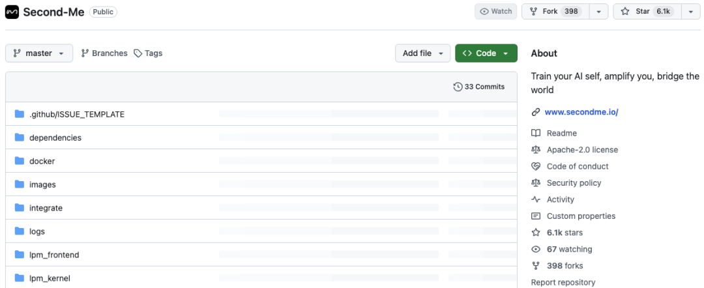704x288 pixels.
Task: Click the docker folder icon
Action: click(20, 160)
